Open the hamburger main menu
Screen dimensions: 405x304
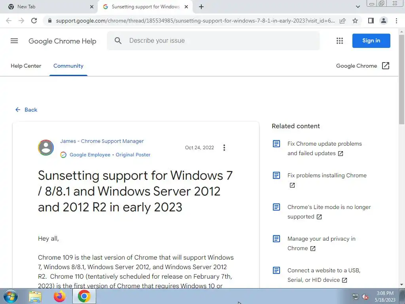(14, 41)
